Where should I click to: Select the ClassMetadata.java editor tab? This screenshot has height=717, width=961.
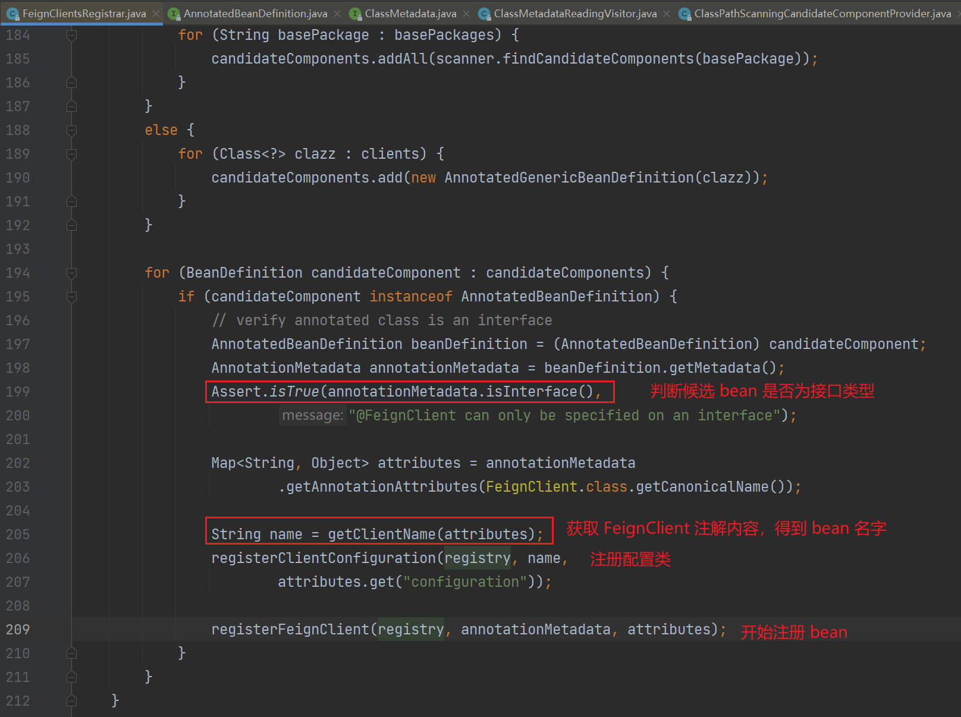[x=410, y=13]
